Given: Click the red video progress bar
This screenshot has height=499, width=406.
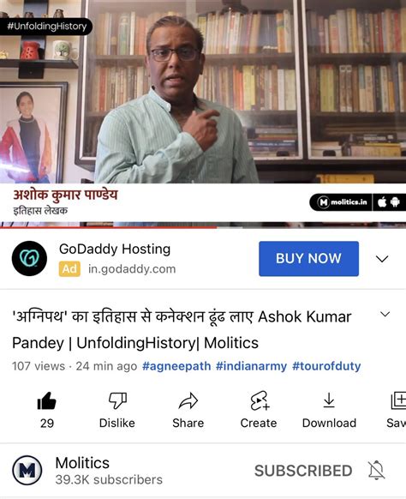Looking at the screenshot, I should [108, 227].
